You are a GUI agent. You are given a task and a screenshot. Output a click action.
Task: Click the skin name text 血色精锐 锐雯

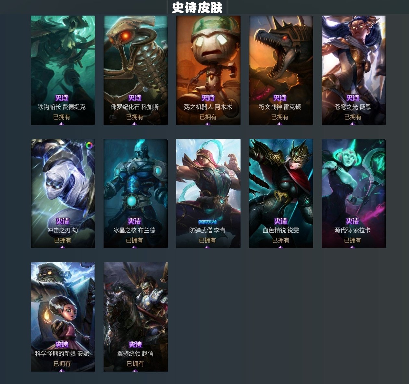(x=281, y=230)
